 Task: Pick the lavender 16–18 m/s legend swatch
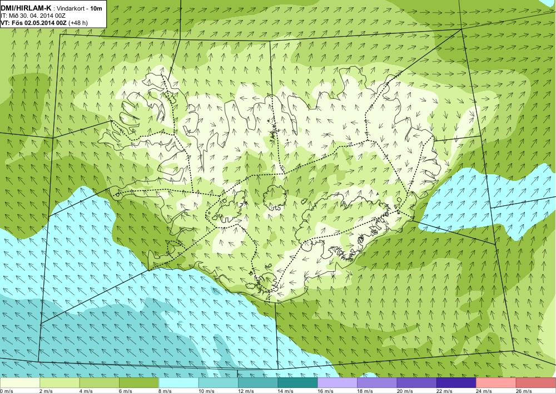337,383
